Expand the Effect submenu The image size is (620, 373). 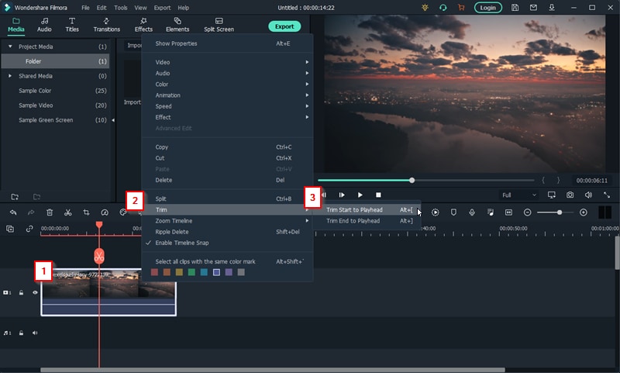pyautogui.click(x=227, y=117)
